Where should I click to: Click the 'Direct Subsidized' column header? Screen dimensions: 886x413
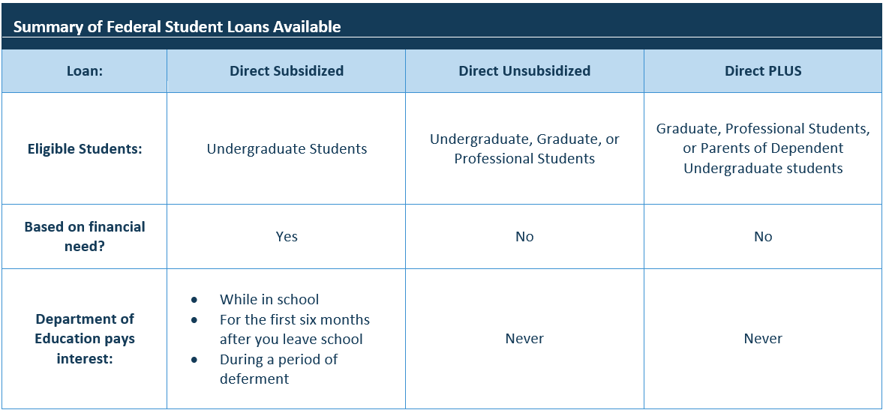tap(287, 71)
